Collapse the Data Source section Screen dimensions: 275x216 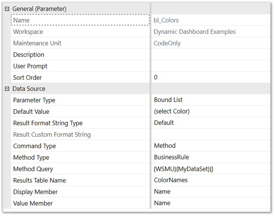pos(7,89)
